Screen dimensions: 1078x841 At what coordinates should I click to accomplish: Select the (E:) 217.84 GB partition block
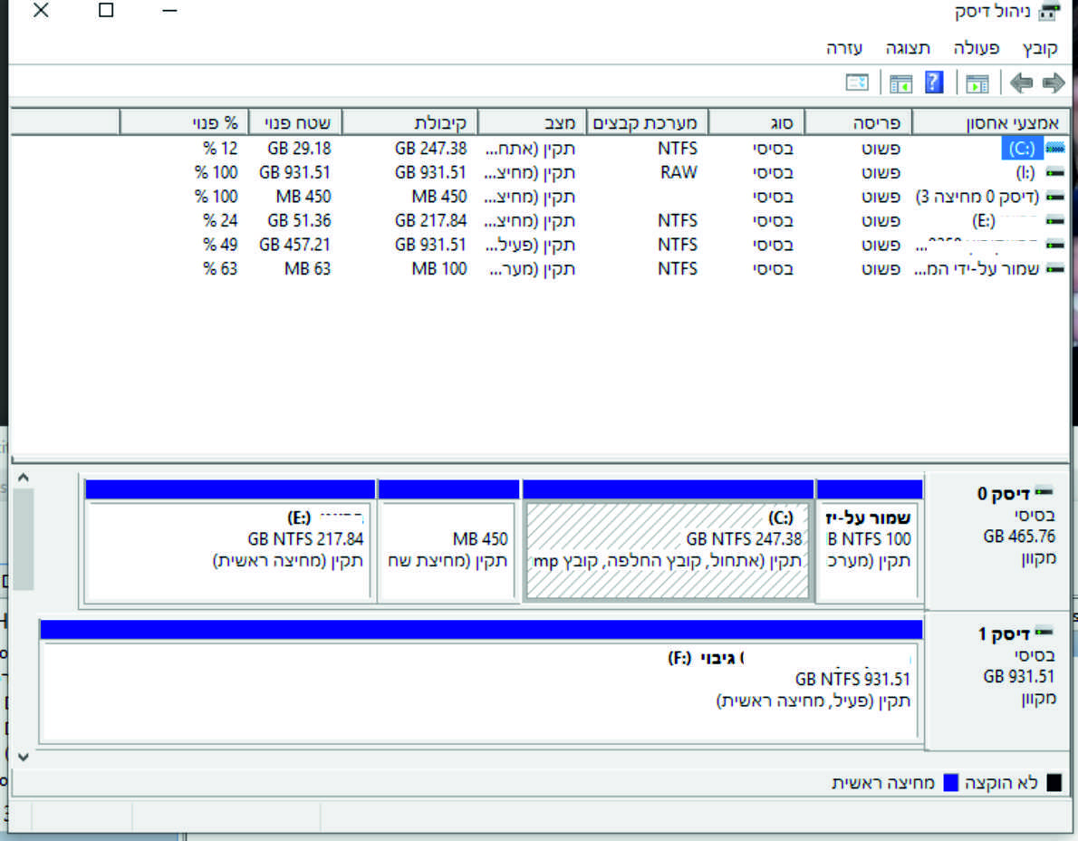pyautogui.click(x=230, y=541)
